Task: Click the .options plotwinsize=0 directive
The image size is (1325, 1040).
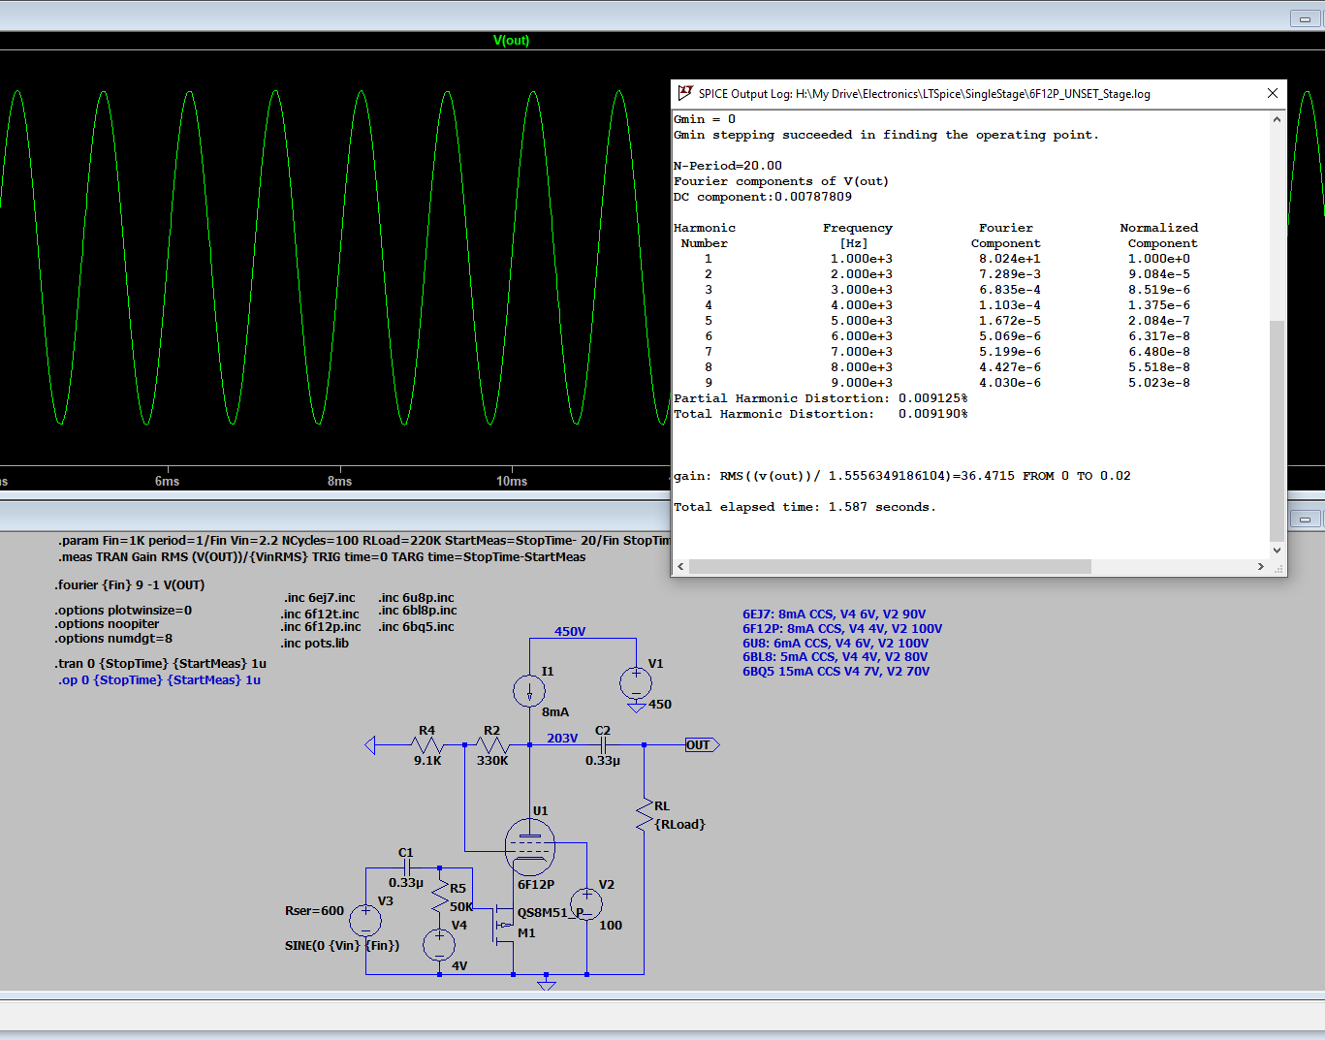Action: 123,610
